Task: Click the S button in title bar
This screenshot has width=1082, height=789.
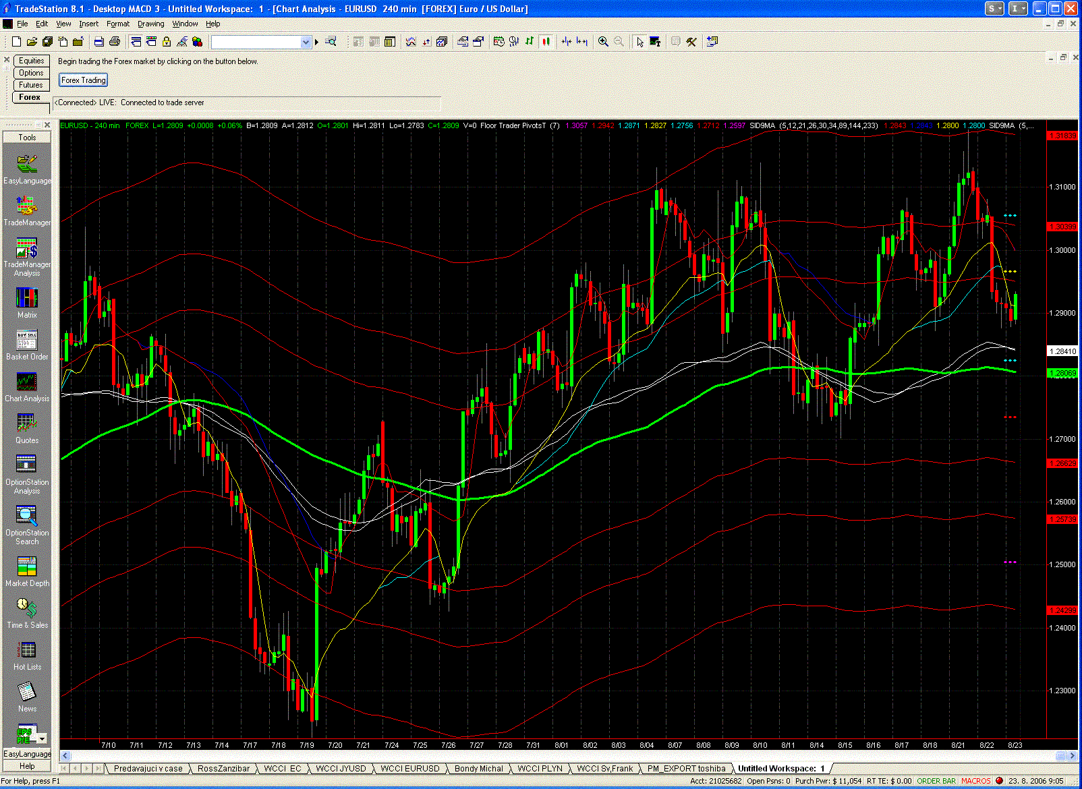Action: click(994, 9)
